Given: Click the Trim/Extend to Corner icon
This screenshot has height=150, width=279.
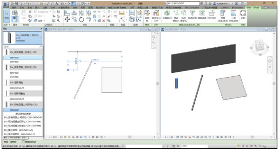Looking at the screenshot, I should point(88,19).
